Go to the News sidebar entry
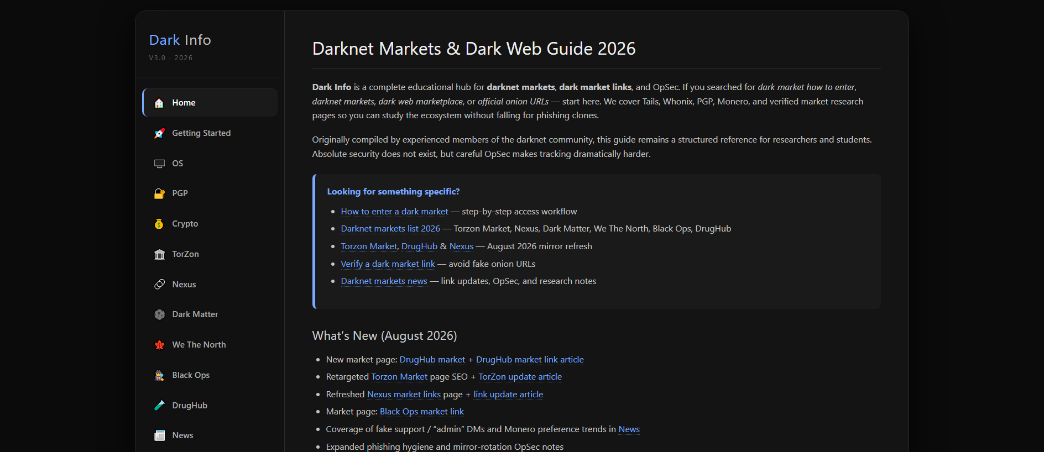The height and width of the screenshot is (452, 1044). [x=210, y=435]
